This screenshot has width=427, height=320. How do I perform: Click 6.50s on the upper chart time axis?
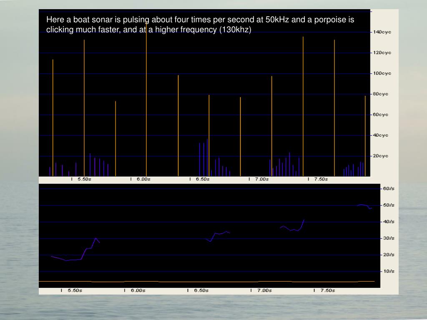pos(203,179)
